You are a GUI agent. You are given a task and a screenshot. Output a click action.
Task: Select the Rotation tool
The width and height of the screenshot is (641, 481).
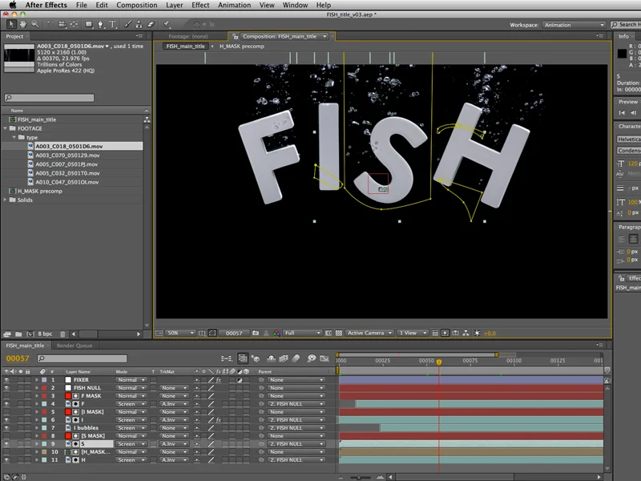(50, 24)
